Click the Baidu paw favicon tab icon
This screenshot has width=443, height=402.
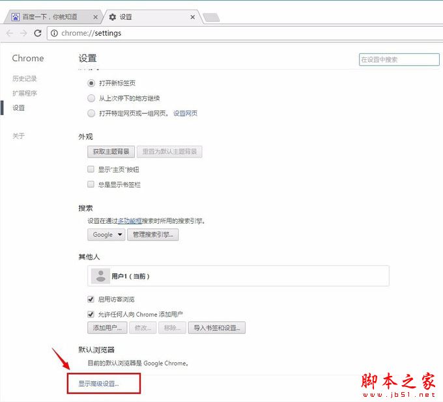point(16,17)
